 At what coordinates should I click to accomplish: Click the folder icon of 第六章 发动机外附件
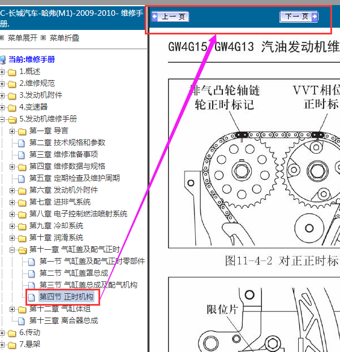pos(22,191)
